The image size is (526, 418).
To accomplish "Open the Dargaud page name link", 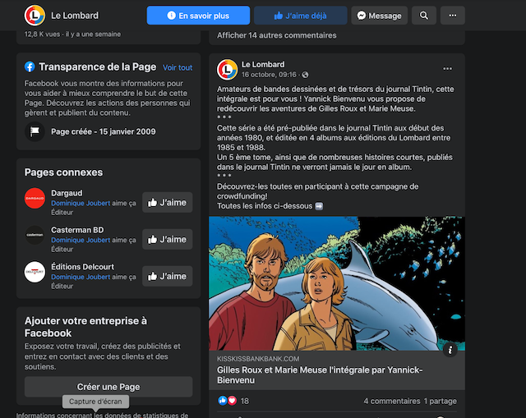I will [x=67, y=193].
